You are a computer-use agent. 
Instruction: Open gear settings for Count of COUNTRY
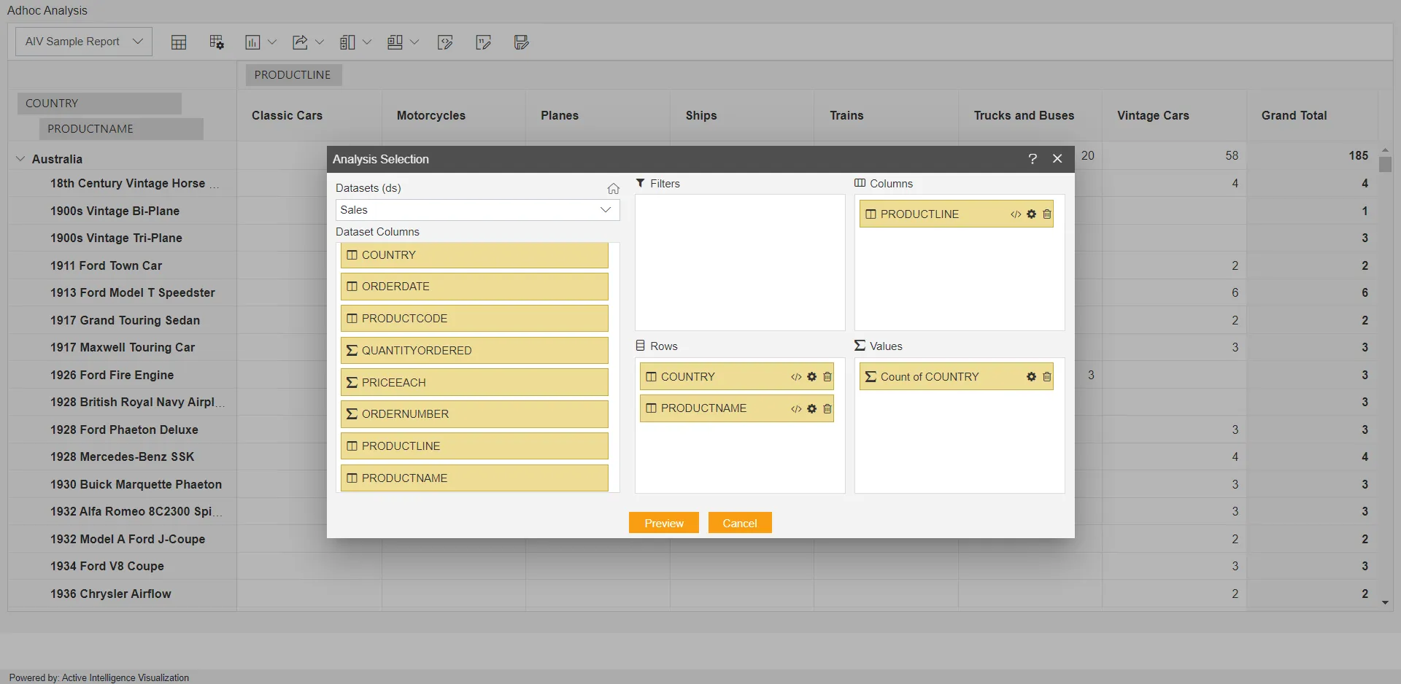[x=1031, y=377]
